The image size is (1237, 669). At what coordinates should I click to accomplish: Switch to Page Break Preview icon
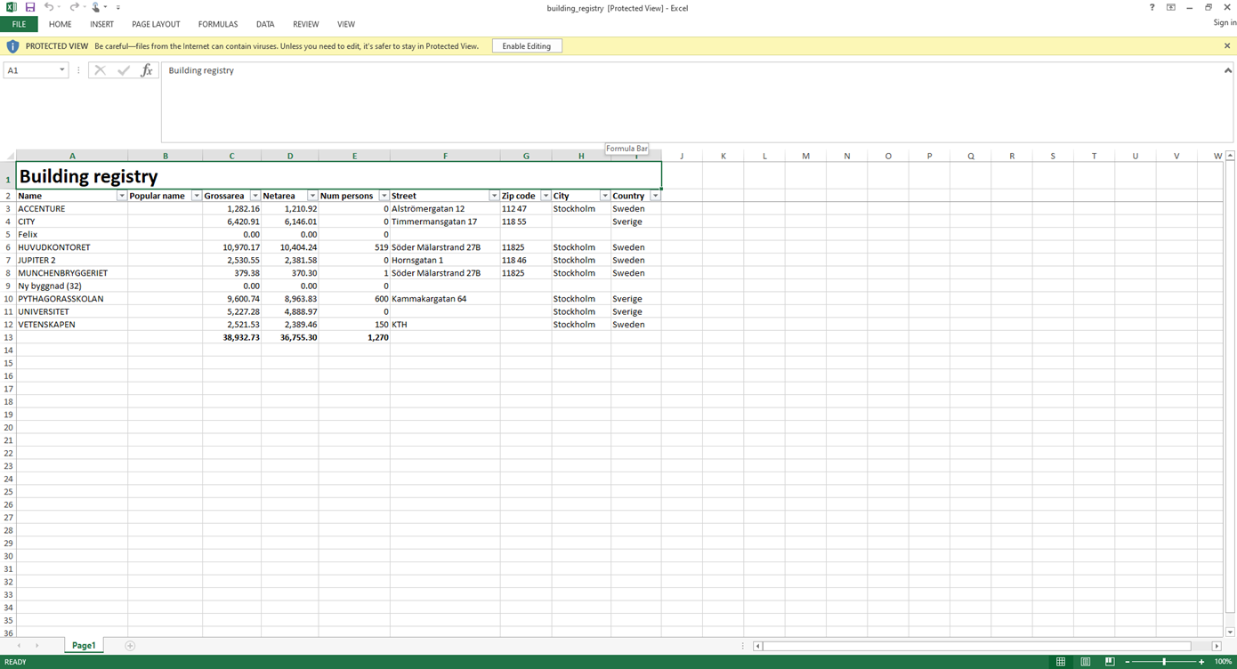1110,662
